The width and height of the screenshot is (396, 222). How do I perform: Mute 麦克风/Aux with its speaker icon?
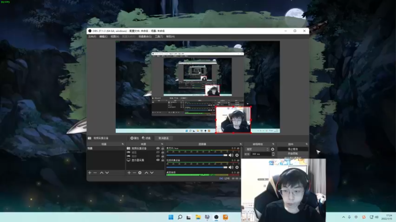tap(231, 155)
